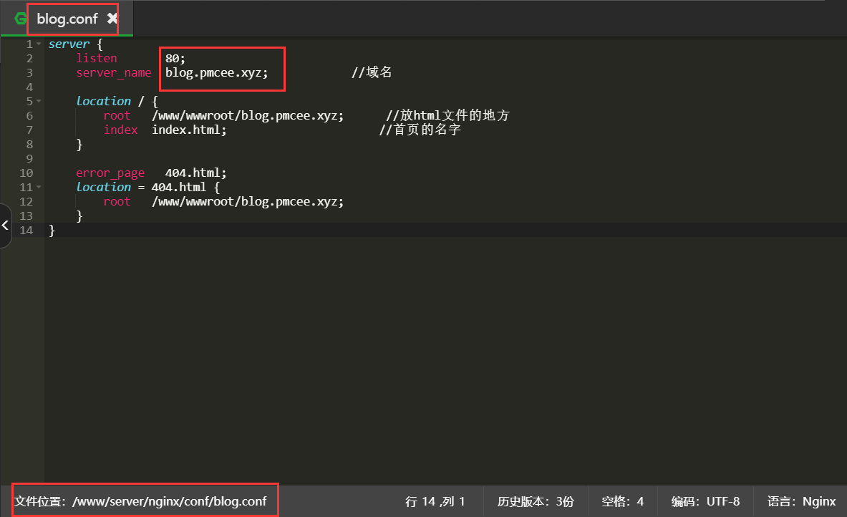
Task: Open the 语言: Nginx language selector
Action: click(800, 501)
